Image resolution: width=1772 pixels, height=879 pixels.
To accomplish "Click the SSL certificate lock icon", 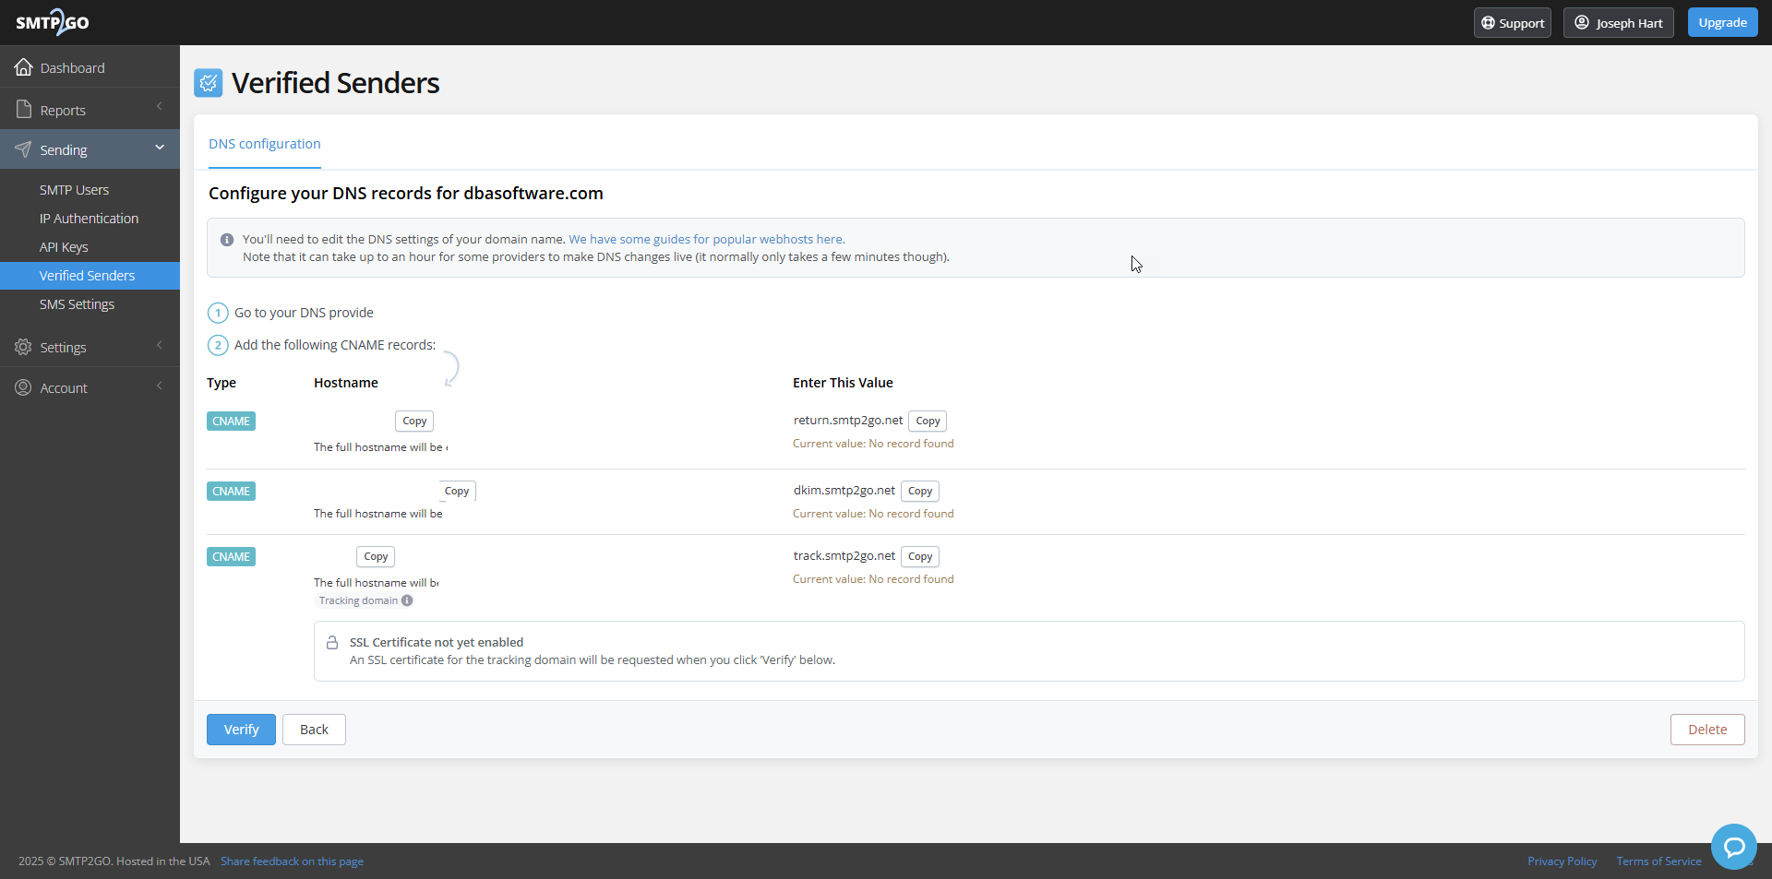I will [332, 642].
